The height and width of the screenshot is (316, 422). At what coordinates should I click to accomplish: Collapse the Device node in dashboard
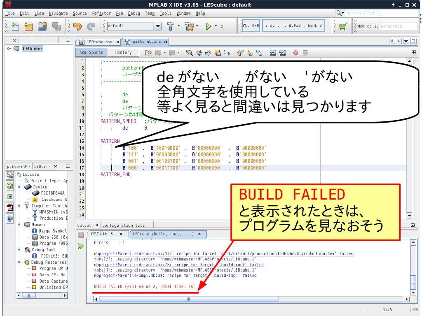click(x=19, y=187)
